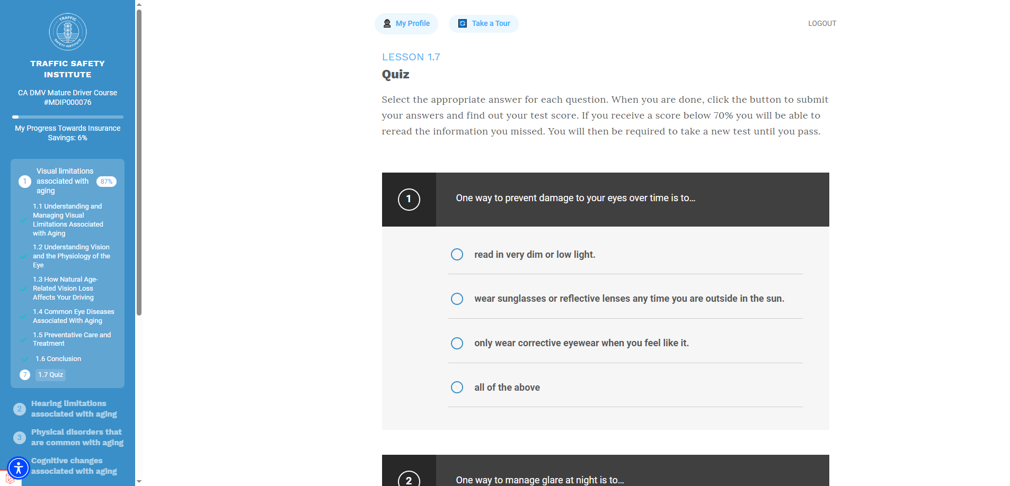The width and height of the screenshot is (1010, 486).
Task: Select 'read in very dim or low light'
Action: point(457,255)
